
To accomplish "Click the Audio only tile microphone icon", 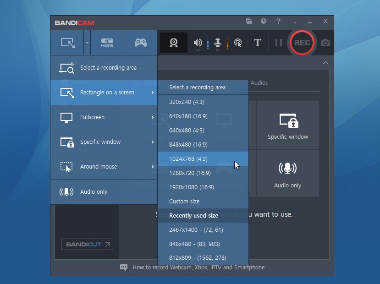I will 288,168.
